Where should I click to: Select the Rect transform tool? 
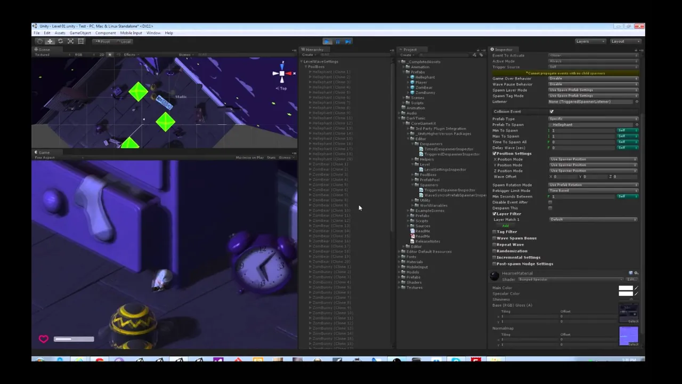point(81,41)
